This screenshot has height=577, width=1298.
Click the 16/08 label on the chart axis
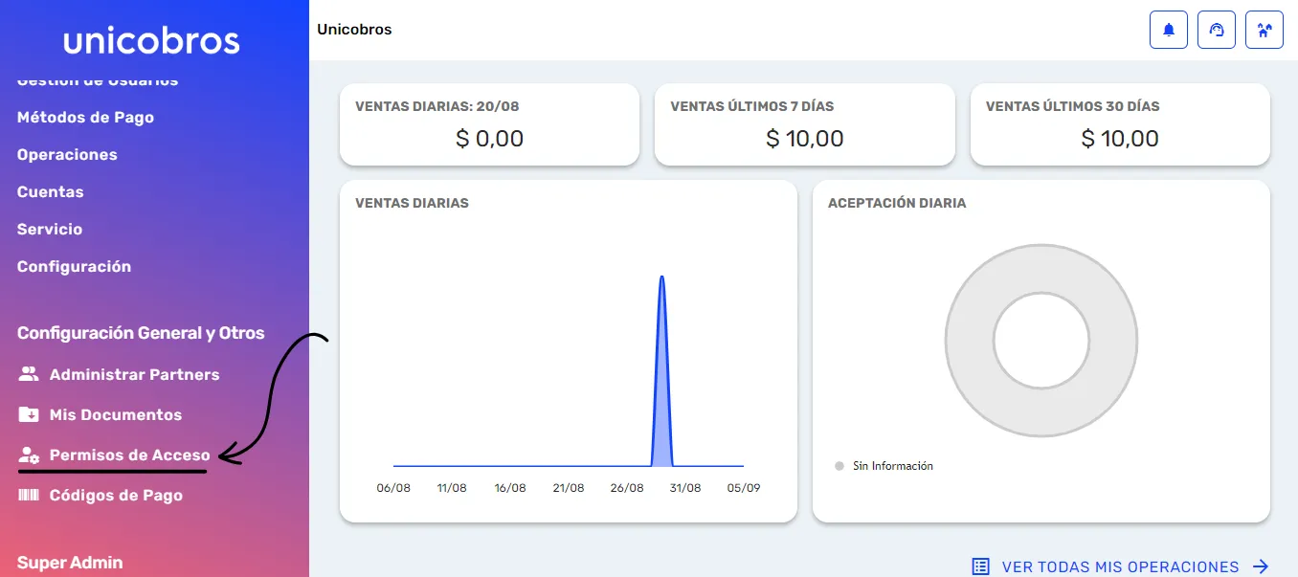pyautogui.click(x=510, y=487)
